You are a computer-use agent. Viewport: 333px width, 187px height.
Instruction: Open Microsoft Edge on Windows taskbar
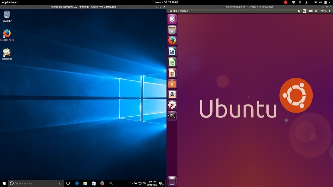(x=77, y=183)
